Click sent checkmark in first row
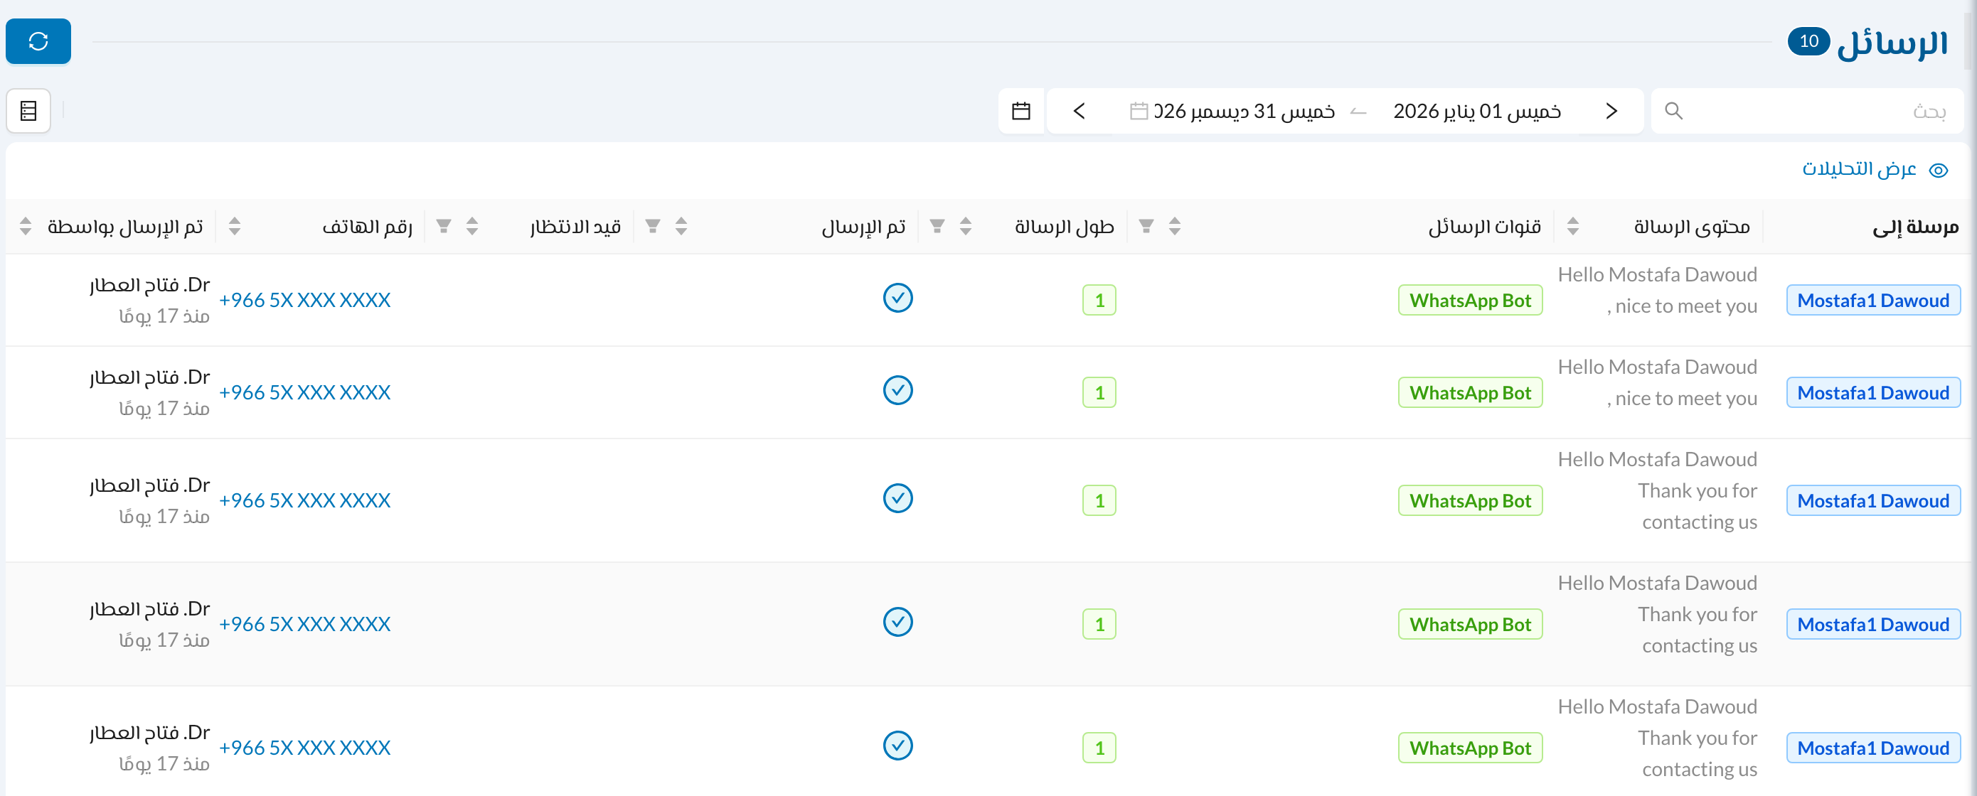The image size is (1977, 796). 897,298
